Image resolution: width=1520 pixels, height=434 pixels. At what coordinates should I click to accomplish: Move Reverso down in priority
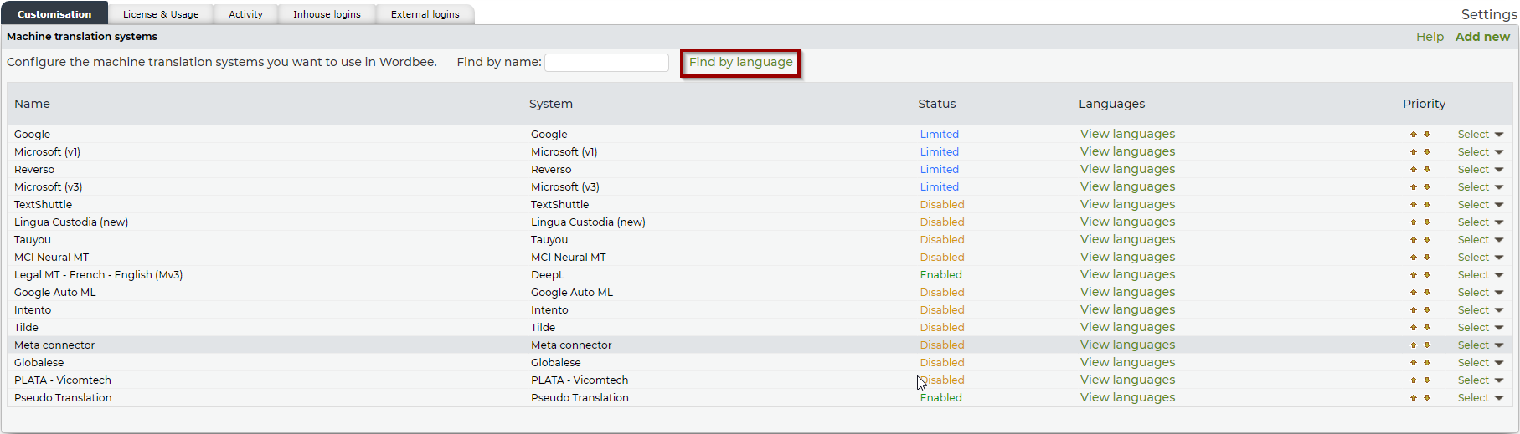pyautogui.click(x=1427, y=170)
